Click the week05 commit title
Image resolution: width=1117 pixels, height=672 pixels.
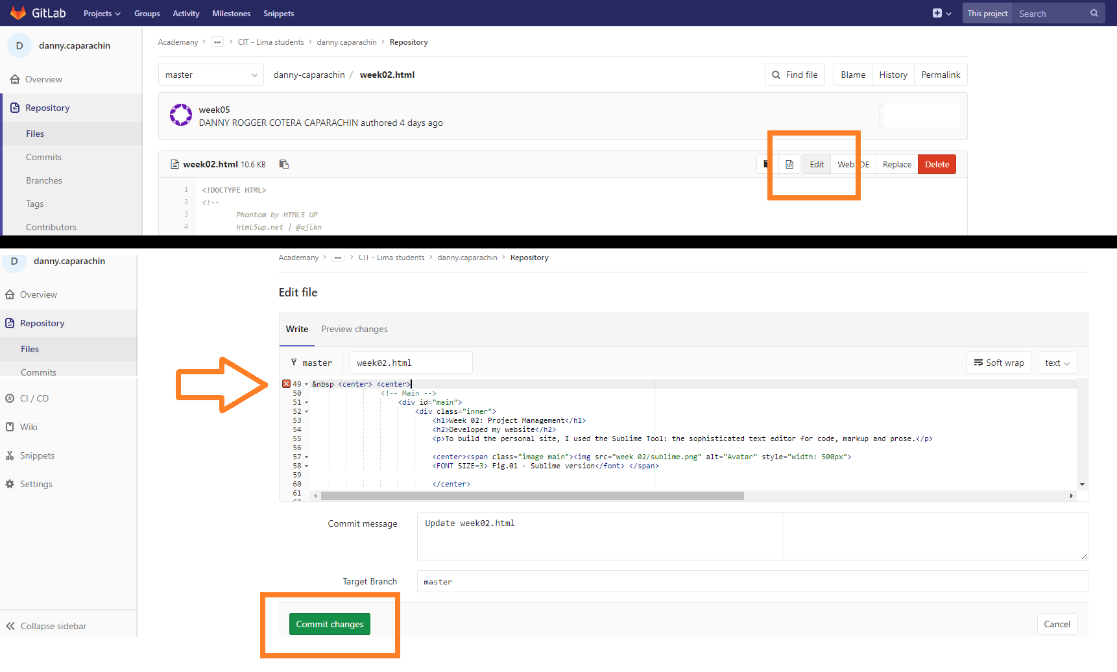(214, 110)
